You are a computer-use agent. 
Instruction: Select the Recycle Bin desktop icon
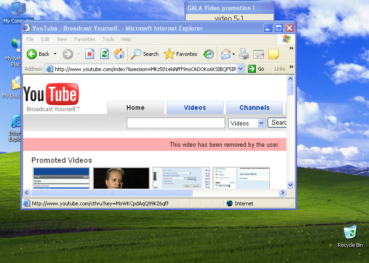click(350, 236)
